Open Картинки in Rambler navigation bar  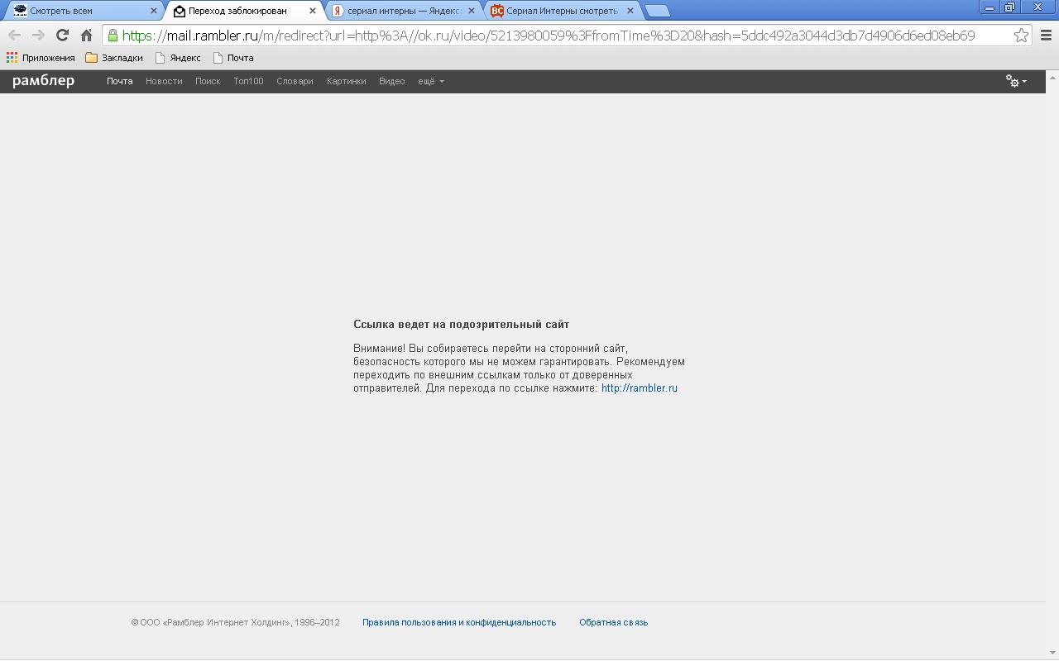(x=346, y=81)
